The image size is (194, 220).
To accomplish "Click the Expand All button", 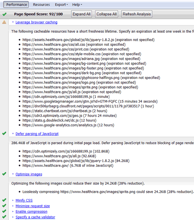I will (x=81, y=14).
